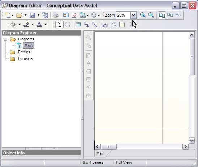
Task: Open dropdown arrow beside circular arrows icon
Action: point(99,15)
